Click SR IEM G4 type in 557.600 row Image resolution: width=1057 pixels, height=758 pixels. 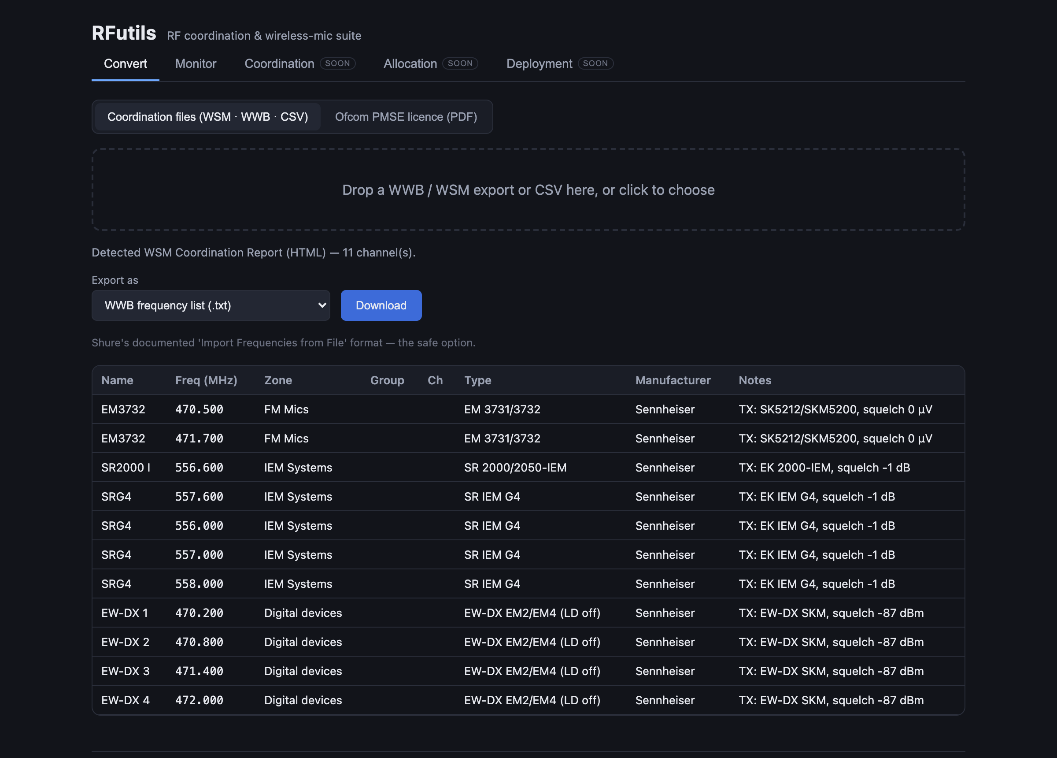coord(492,497)
